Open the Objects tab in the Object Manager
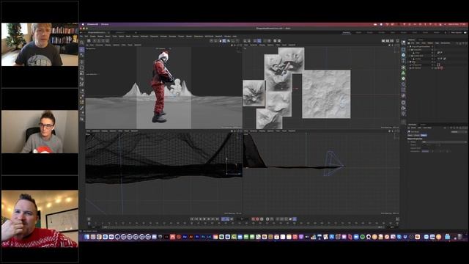469x264 pixels. [x=411, y=40]
